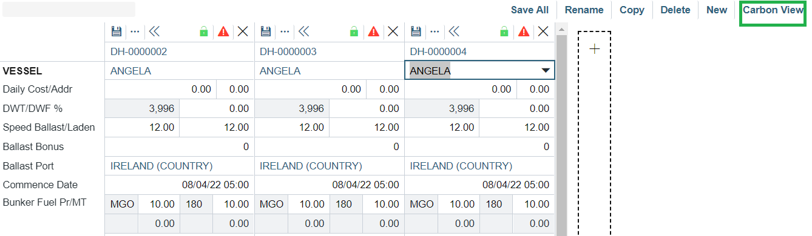Add new estimate column with plus icon
The width and height of the screenshot is (812, 236).
pyautogui.click(x=595, y=49)
